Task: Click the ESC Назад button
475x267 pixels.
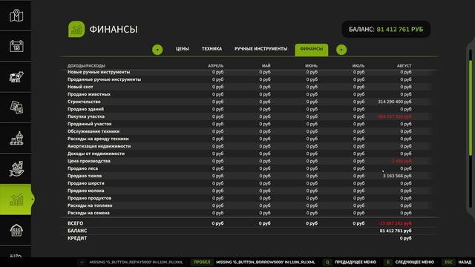Action: click(x=457, y=262)
